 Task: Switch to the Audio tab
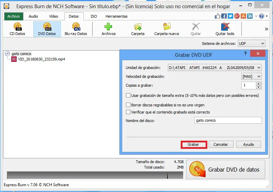(x=33, y=16)
